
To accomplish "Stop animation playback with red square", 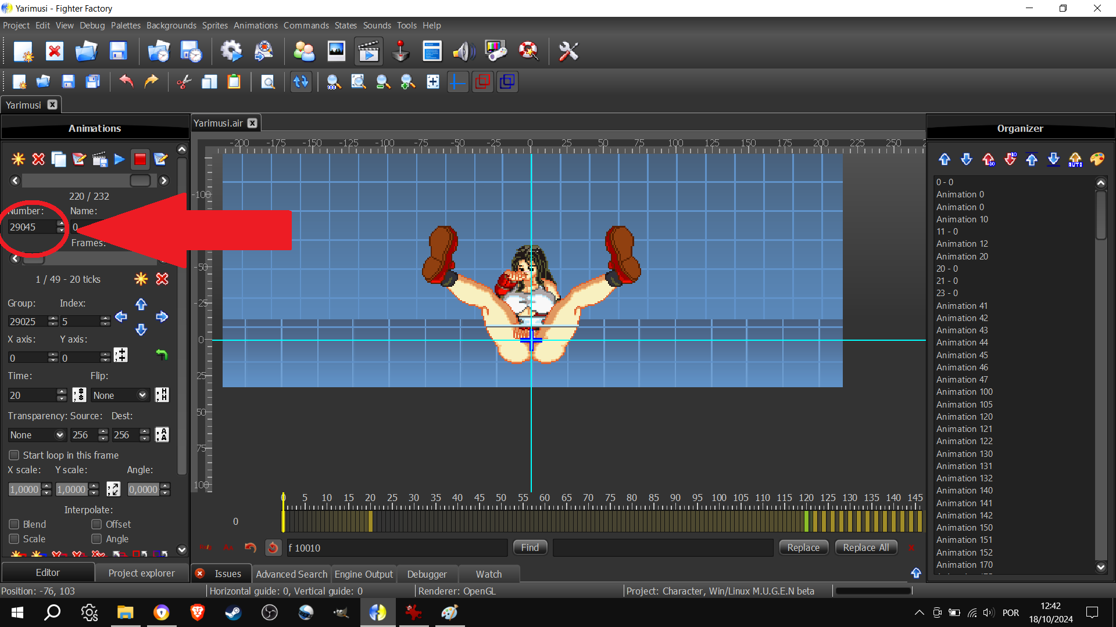I will (140, 159).
